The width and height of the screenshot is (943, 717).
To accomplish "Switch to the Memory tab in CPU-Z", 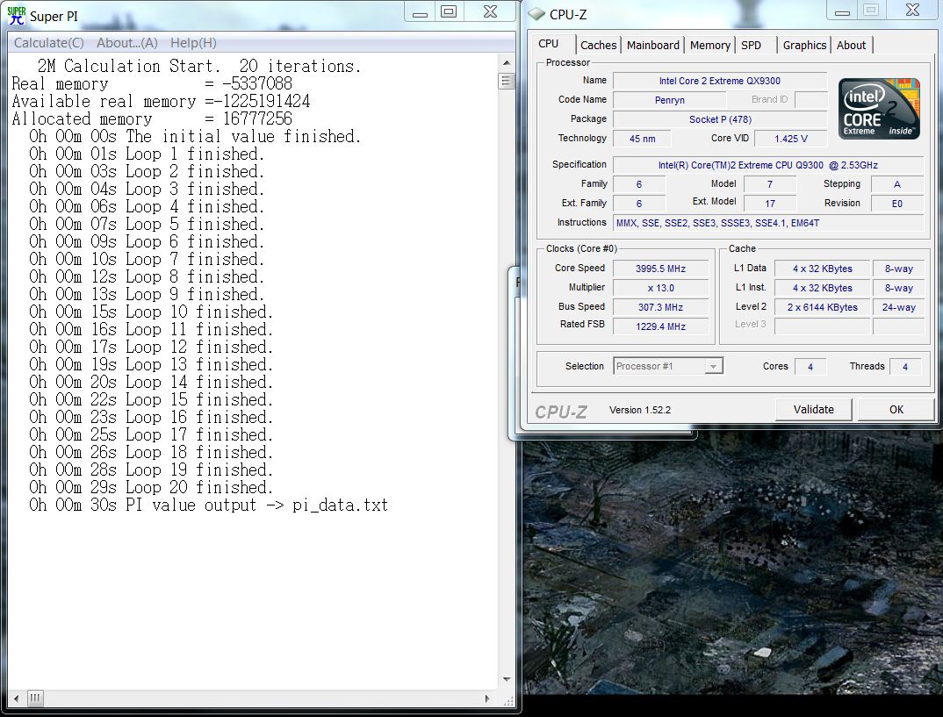I will [709, 45].
